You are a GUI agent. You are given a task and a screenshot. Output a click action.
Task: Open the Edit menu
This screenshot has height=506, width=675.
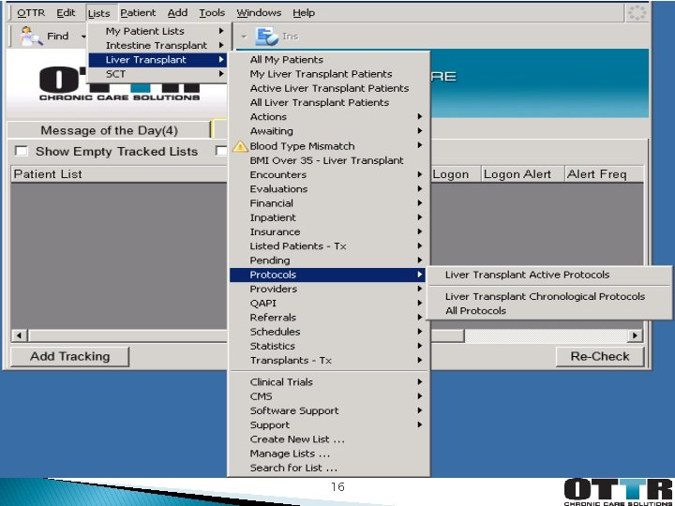coord(66,13)
